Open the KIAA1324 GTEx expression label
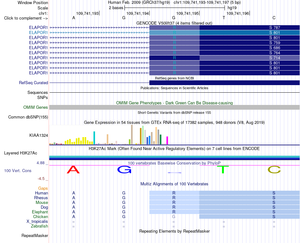This screenshot has width=300, height=243. (39, 135)
